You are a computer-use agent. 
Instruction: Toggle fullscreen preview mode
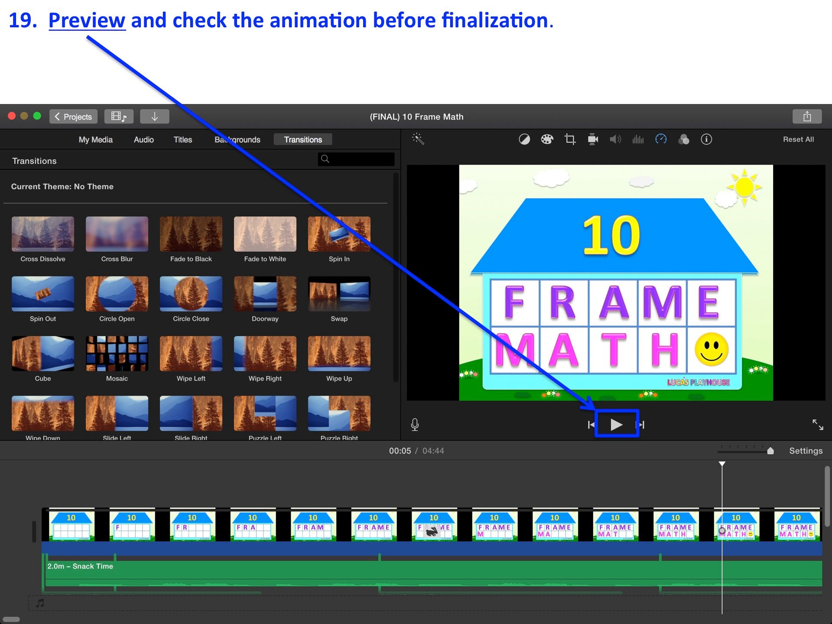[818, 425]
